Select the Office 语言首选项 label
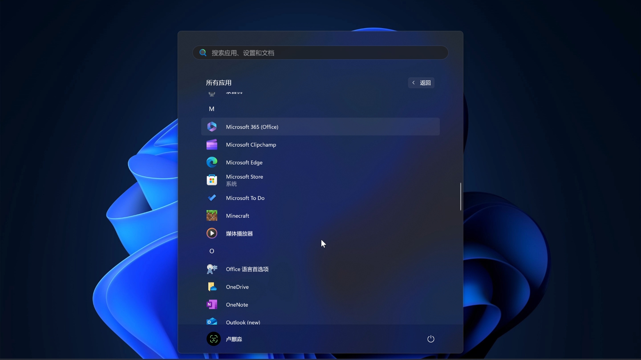The width and height of the screenshot is (641, 360). pos(247,269)
